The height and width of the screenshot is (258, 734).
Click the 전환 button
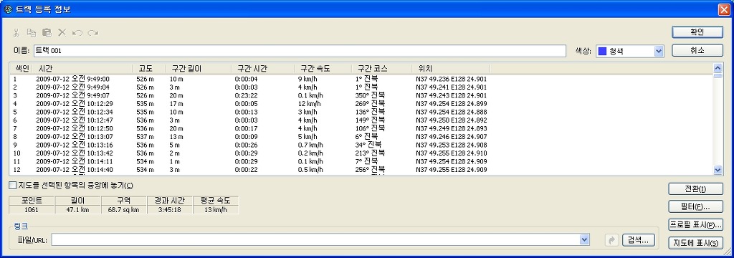coord(695,188)
